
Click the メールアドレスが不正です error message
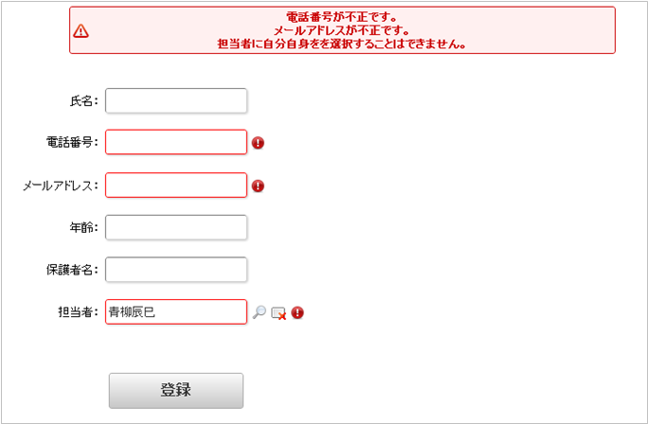(x=341, y=30)
